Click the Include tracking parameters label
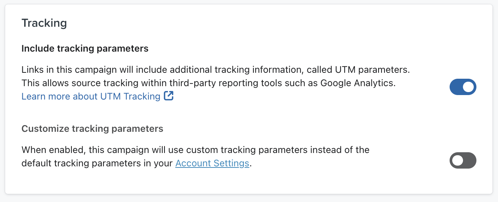Screen dimensions: 498x202 coord(85,48)
